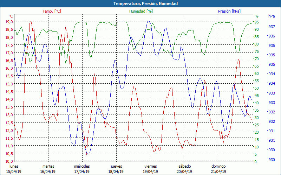This screenshot has height=175, width=281.
Task: Click the "viernes" day label
Action: tap(151, 166)
